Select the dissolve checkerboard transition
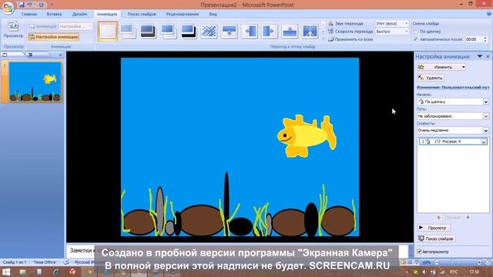 [209, 31]
